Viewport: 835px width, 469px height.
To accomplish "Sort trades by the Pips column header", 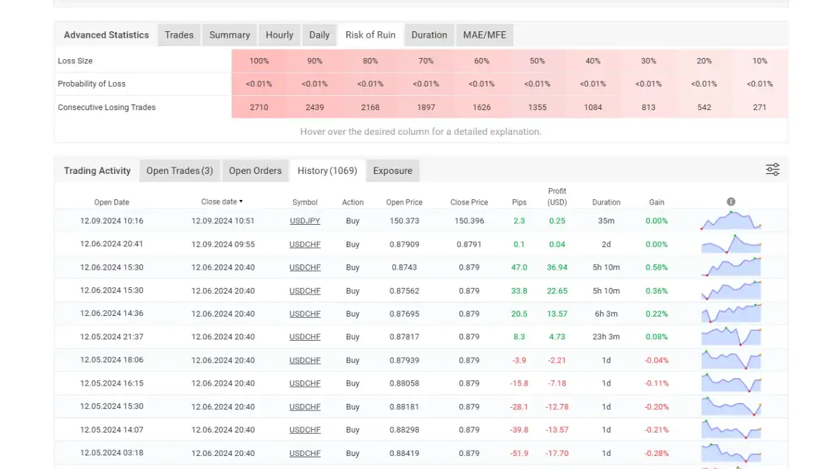I will pyautogui.click(x=519, y=202).
